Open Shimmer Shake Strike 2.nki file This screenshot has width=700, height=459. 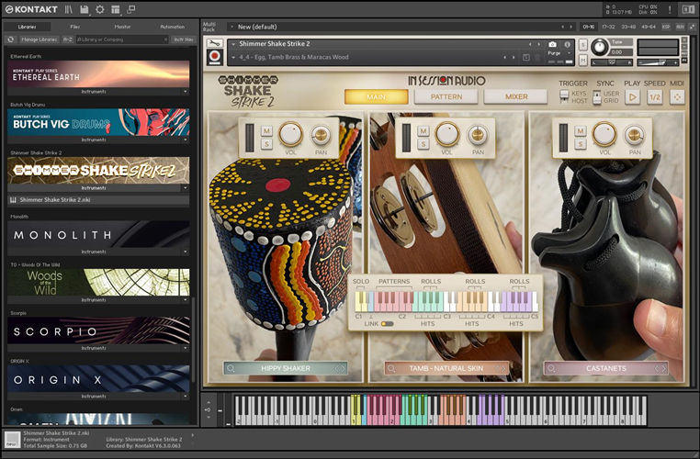(97, 200)
